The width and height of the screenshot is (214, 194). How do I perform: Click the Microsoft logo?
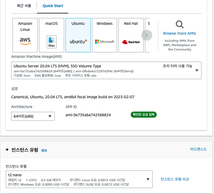105,41
